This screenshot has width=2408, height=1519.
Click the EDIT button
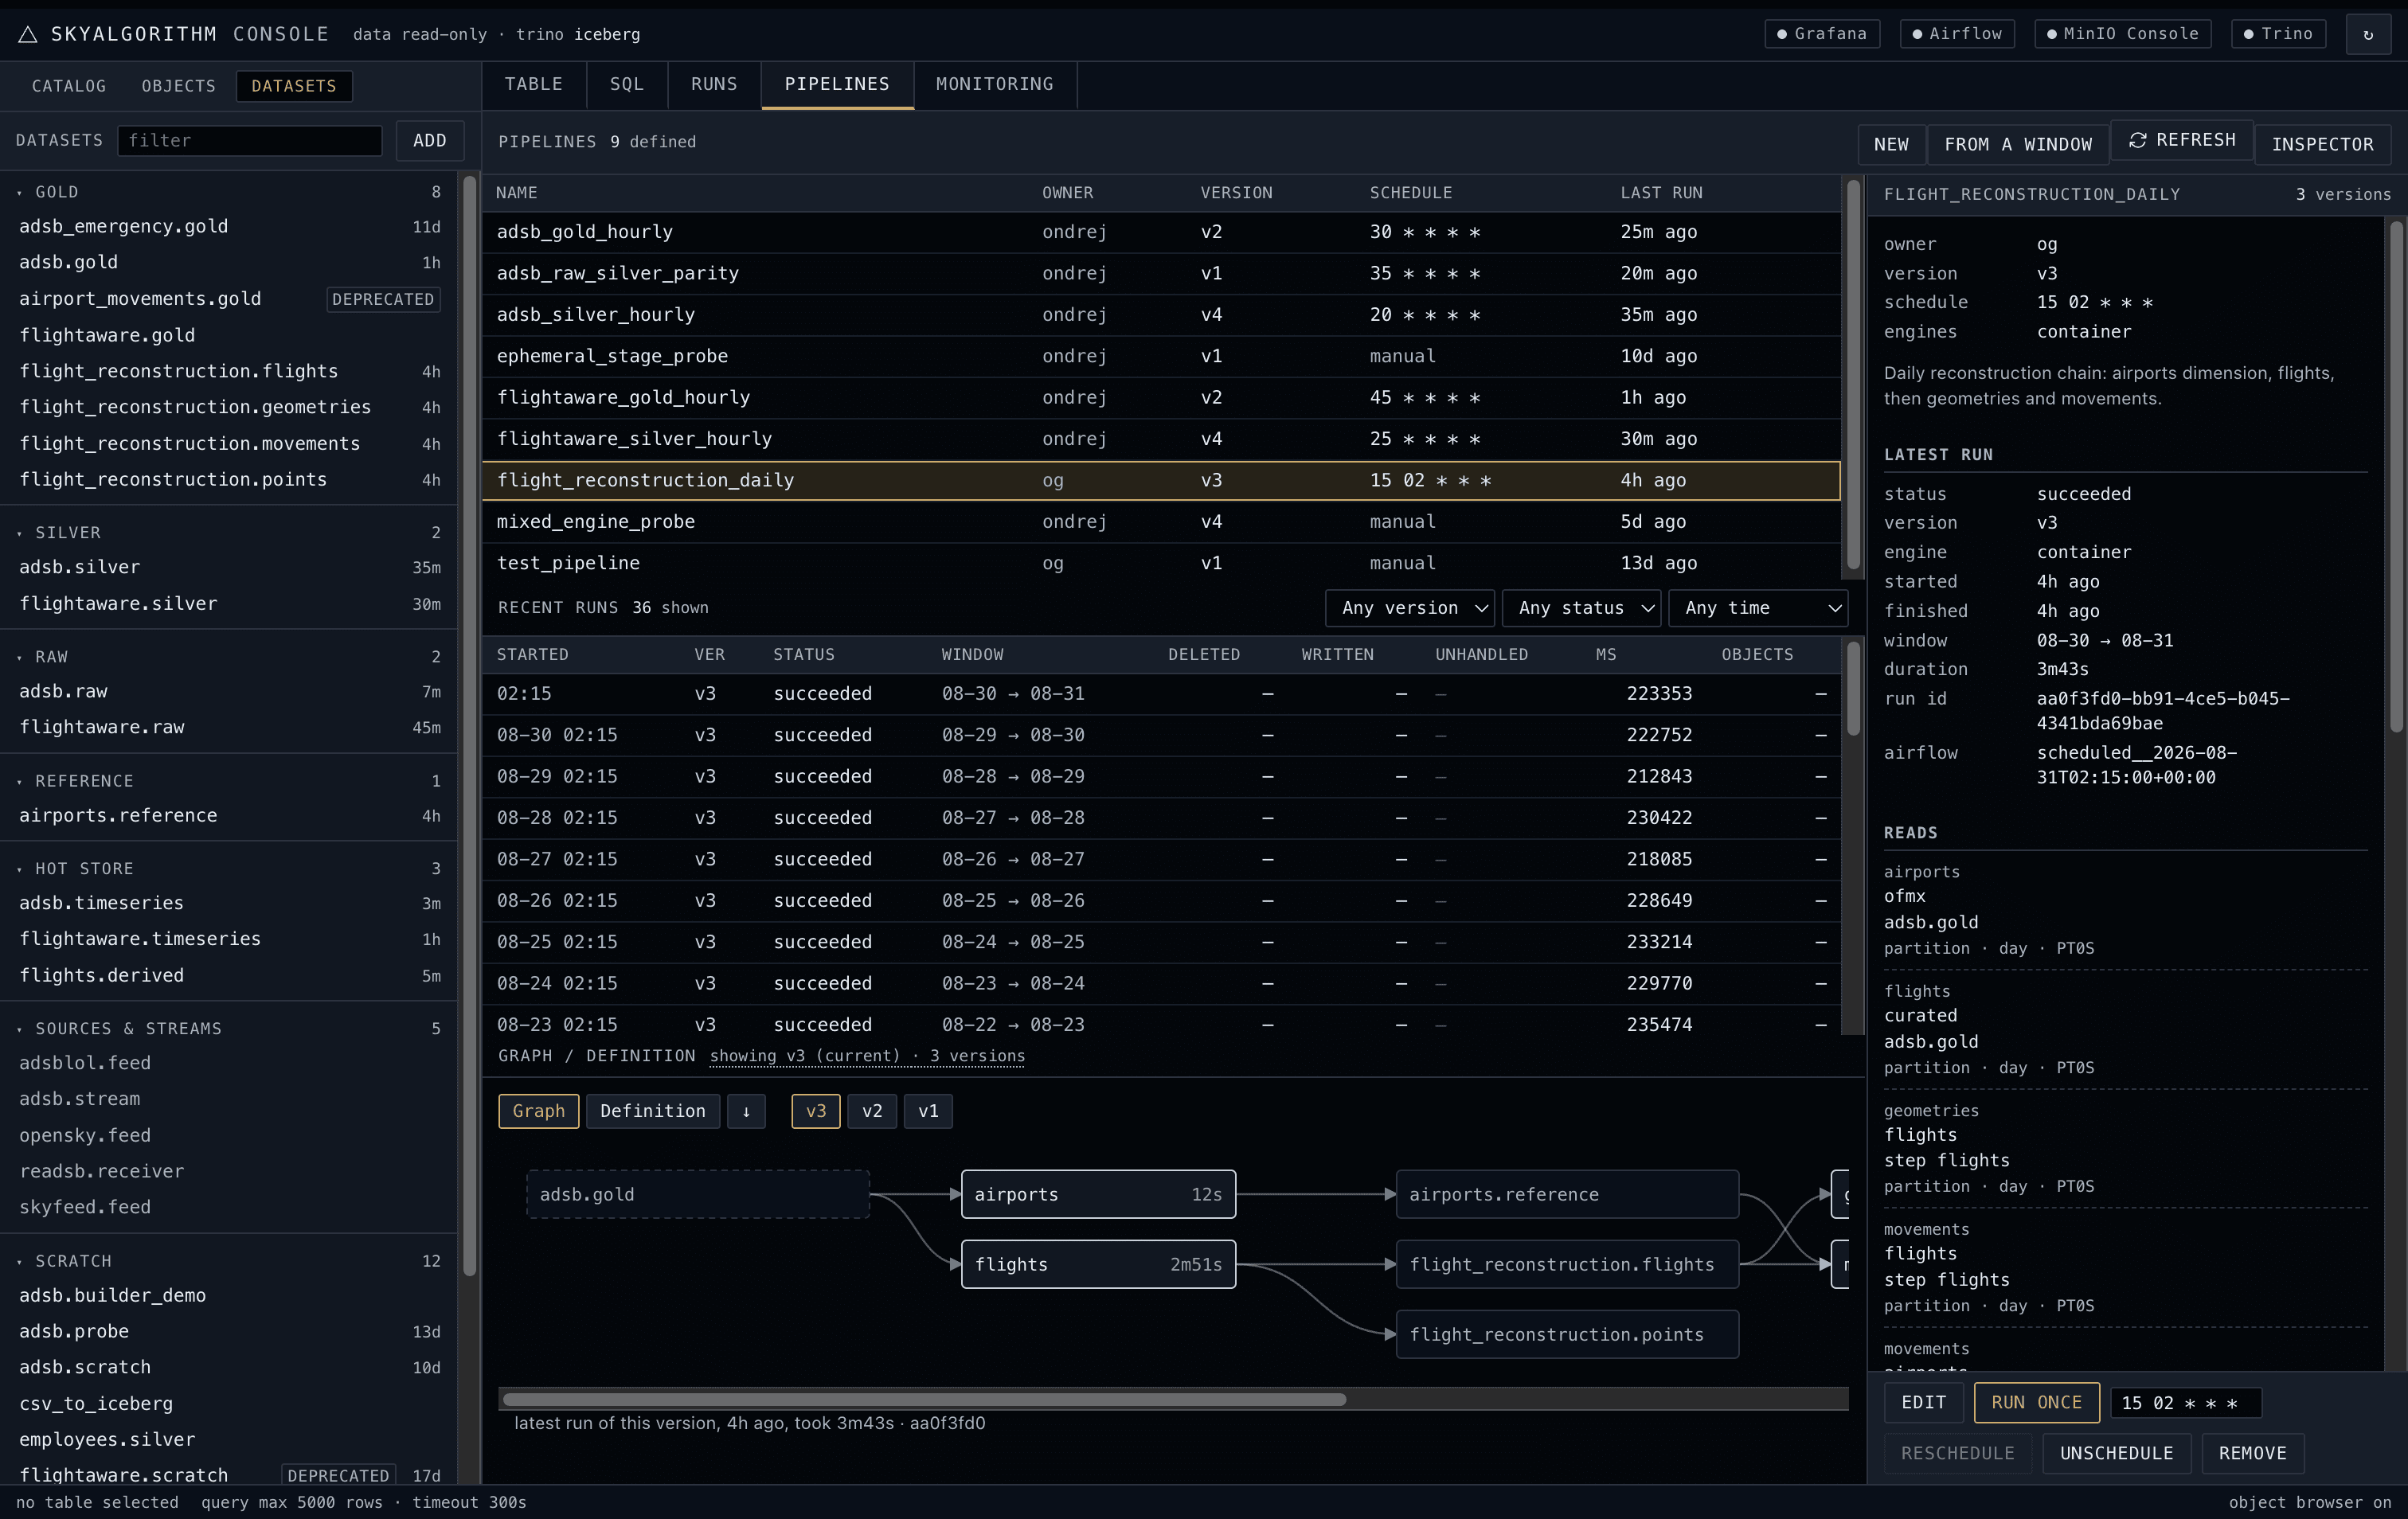(x=1924, y=1402)
